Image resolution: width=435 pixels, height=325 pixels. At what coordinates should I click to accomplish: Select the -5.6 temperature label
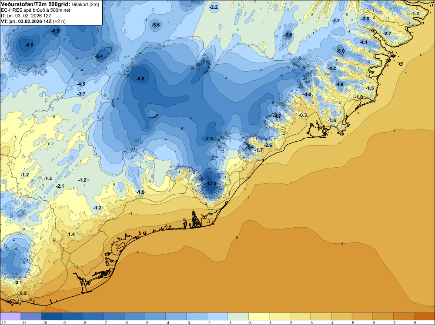[156, 25]
